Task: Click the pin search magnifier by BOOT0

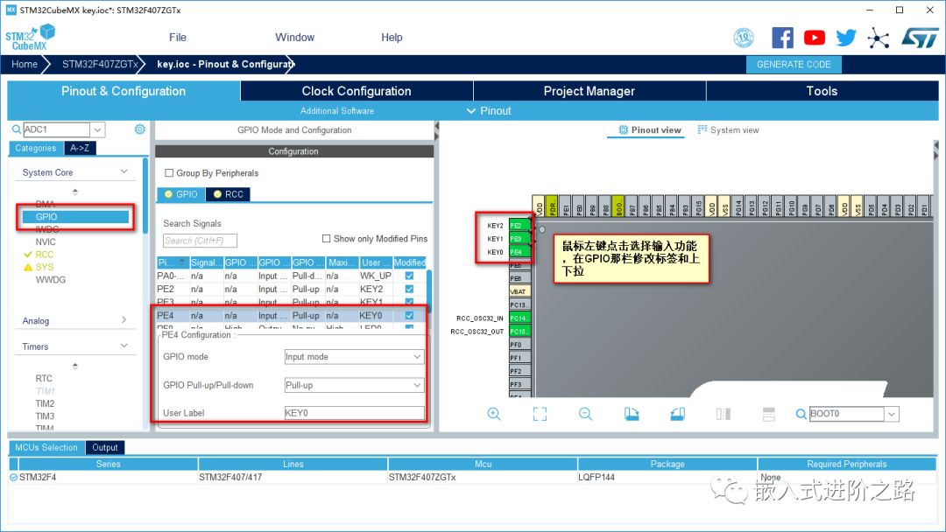Action: tap(801, 414)
